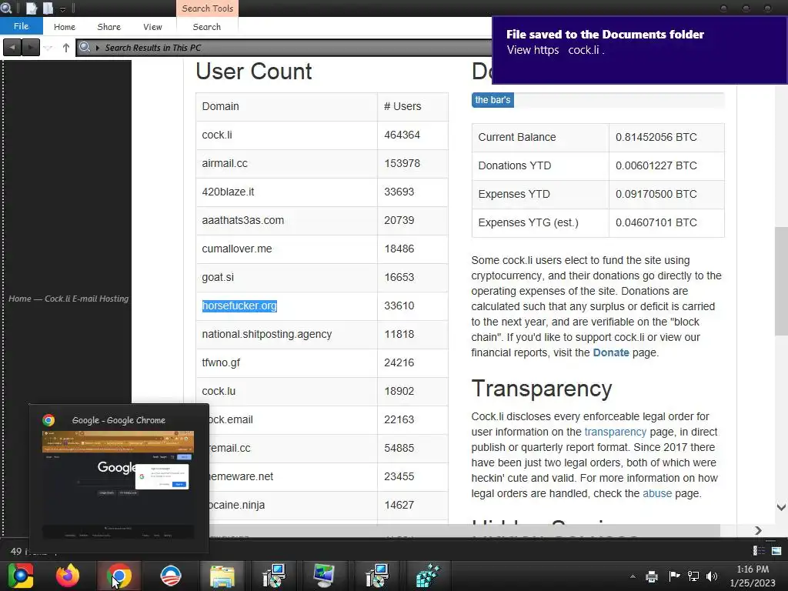The image size is (788, 591).
Task: Select the Search Tools contextual tab header
Action: 207,8
